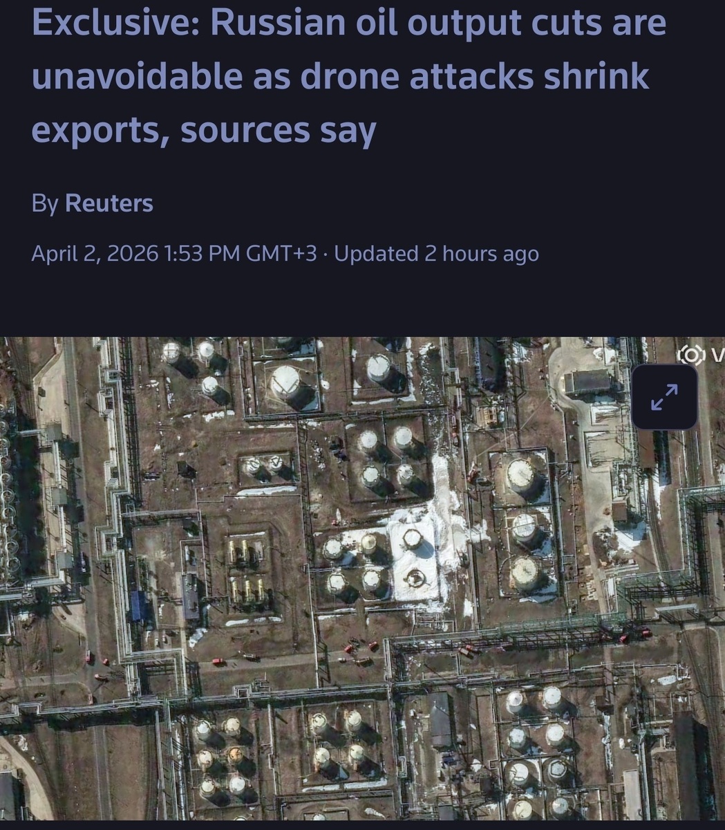
Task: Click 'By' before the Reuters byline
Action: coord(45,204)
